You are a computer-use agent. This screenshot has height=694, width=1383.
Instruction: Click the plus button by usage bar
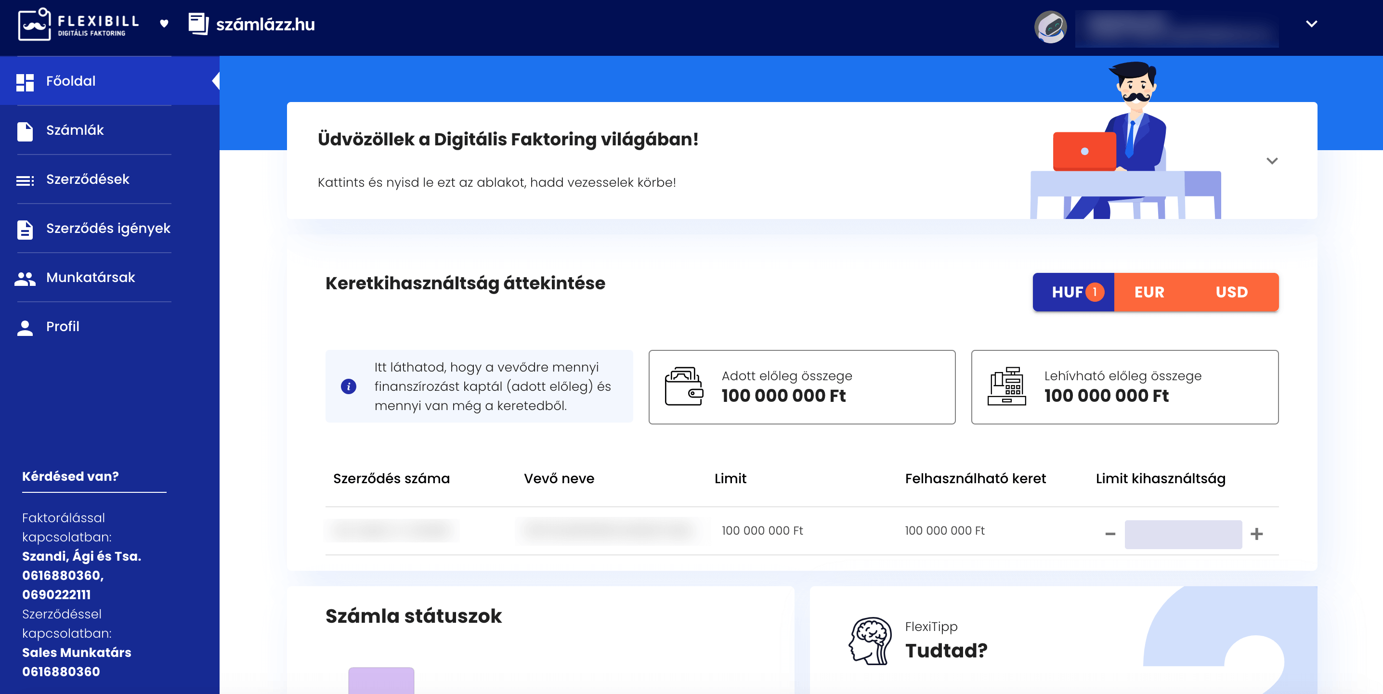[x=1256, y=535]
